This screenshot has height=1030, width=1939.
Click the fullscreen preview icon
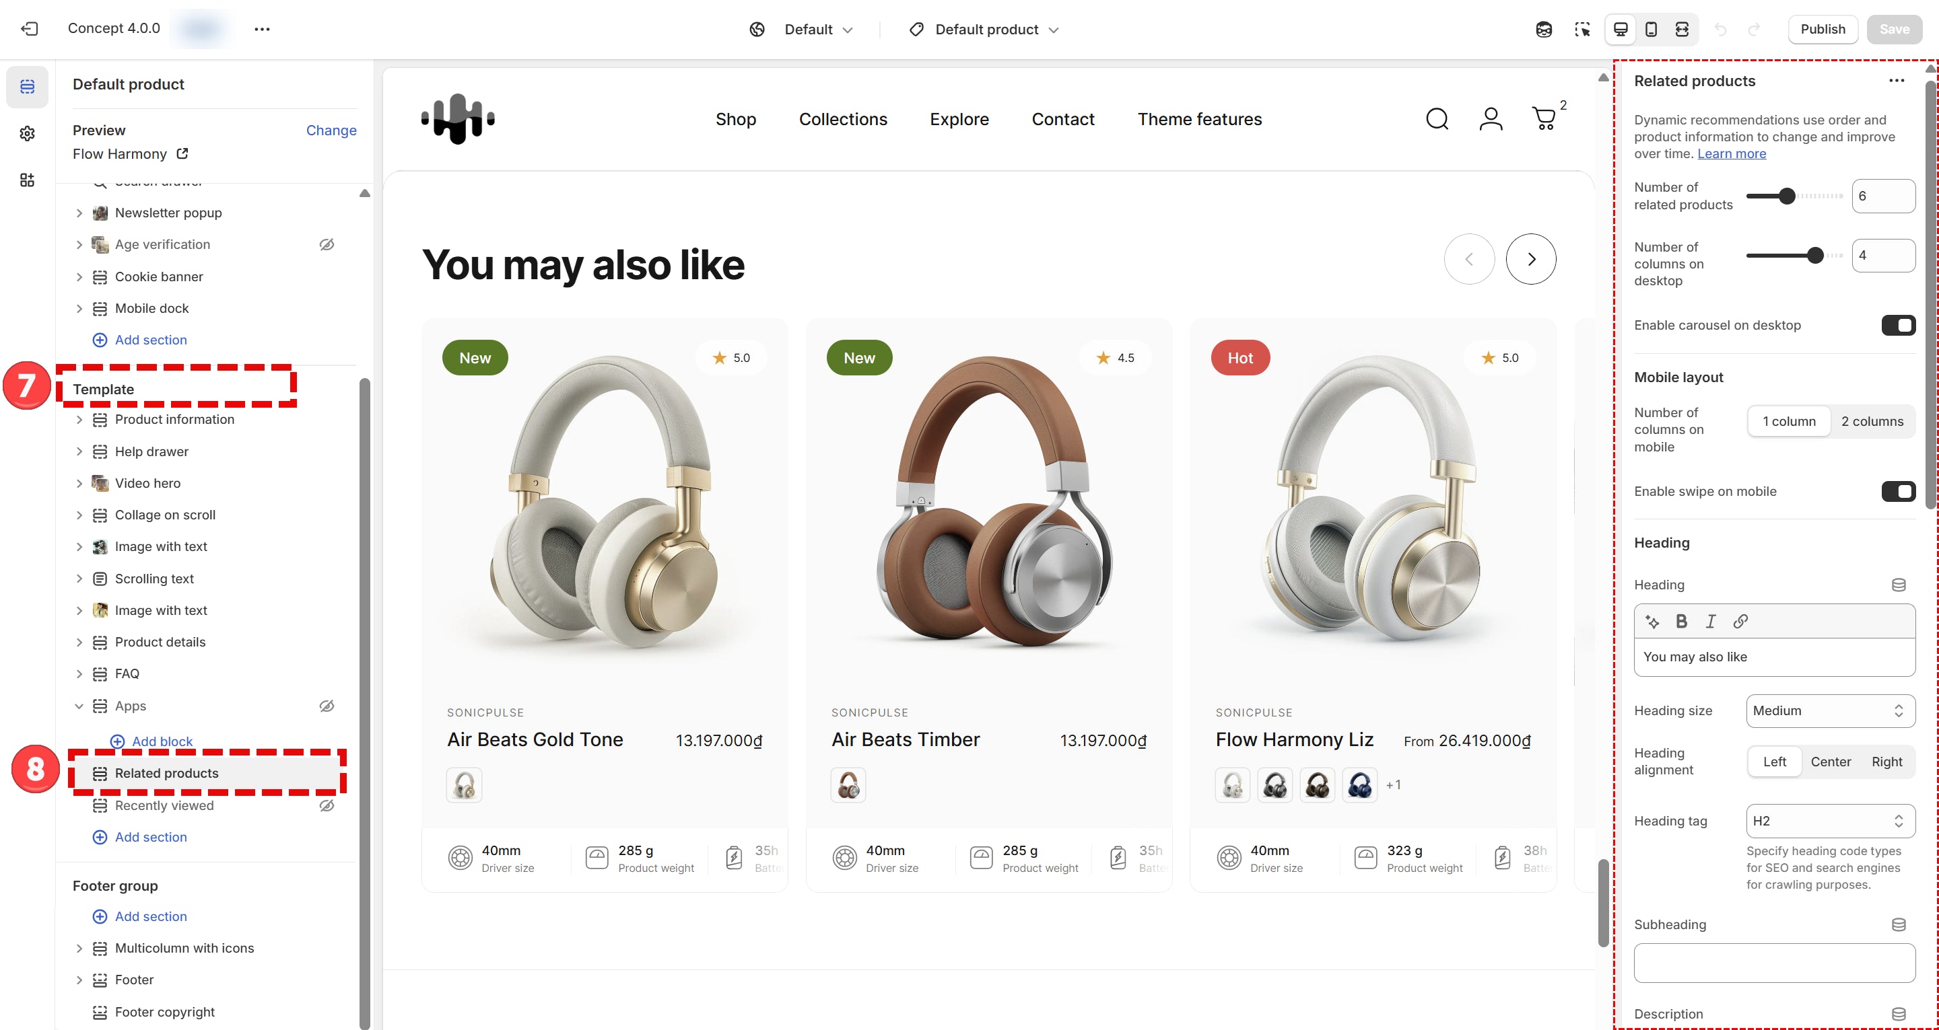pyautogui.click(x=1682, y=30)
